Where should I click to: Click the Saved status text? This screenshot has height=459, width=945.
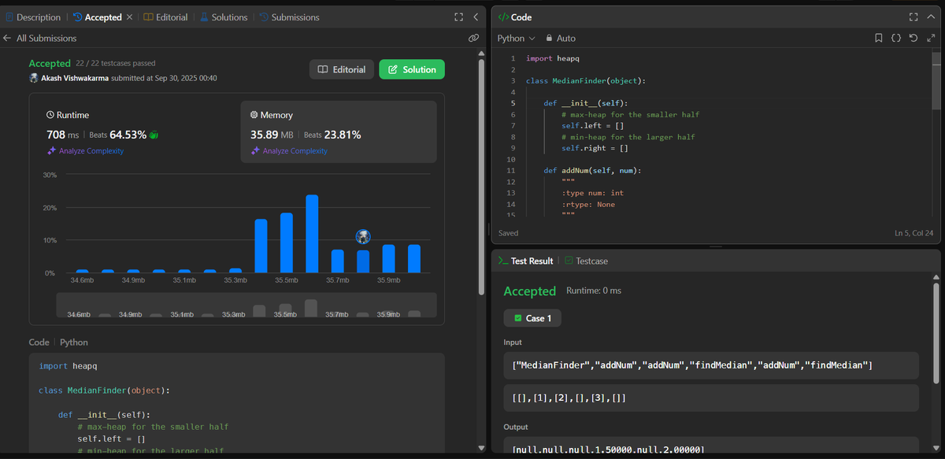(508, 233)
